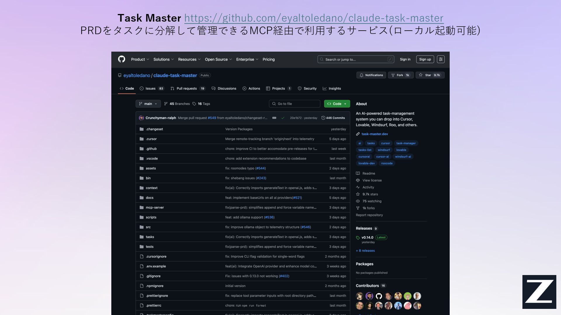Open the .cursor folder icon

142,139
